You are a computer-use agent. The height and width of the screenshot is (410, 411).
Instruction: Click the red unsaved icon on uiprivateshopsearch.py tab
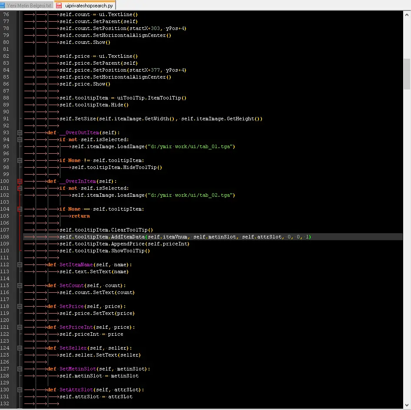pyautogui.click(x=59, y=6)
